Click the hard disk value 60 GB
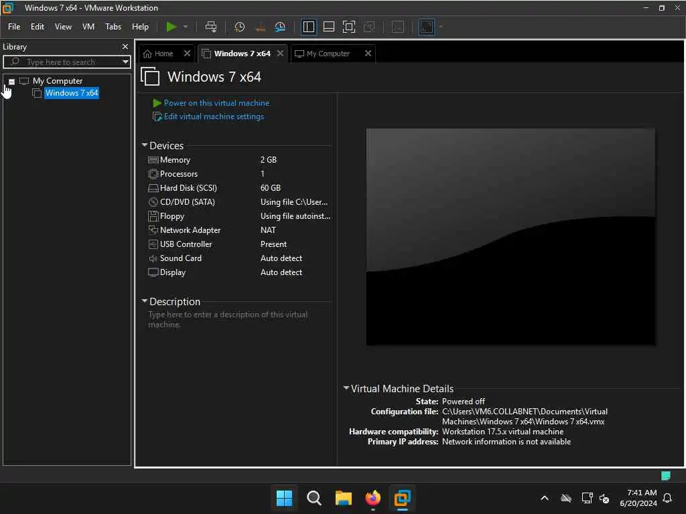The width and height of the screenshot is (686, 514). (x=271, y=188)
